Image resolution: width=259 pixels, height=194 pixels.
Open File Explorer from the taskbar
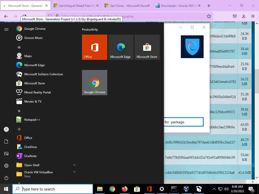pyautogui.click(x=100, y=189)
